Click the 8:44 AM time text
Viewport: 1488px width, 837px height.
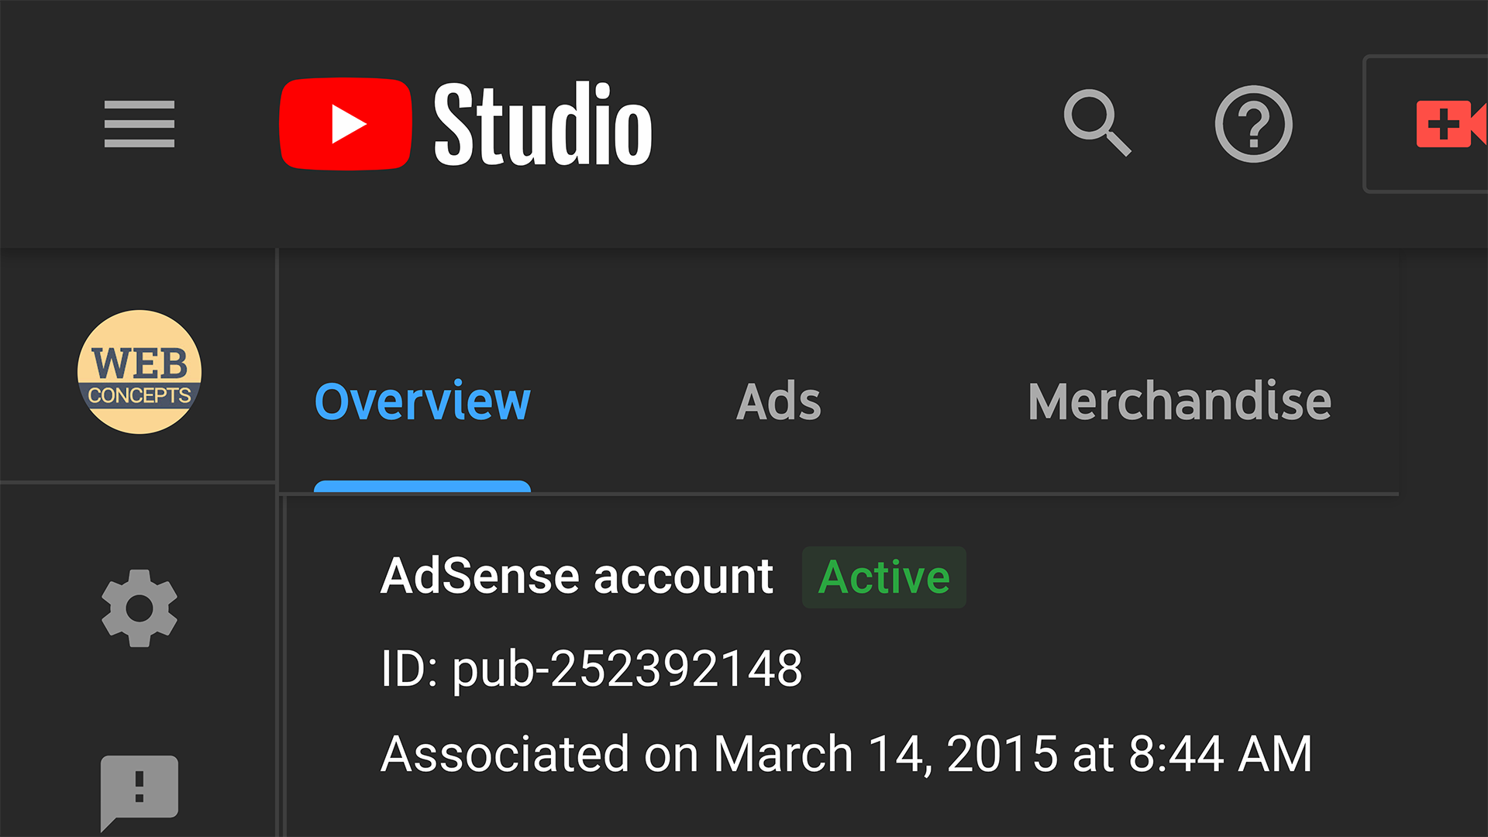click(x=1220, y=753)
